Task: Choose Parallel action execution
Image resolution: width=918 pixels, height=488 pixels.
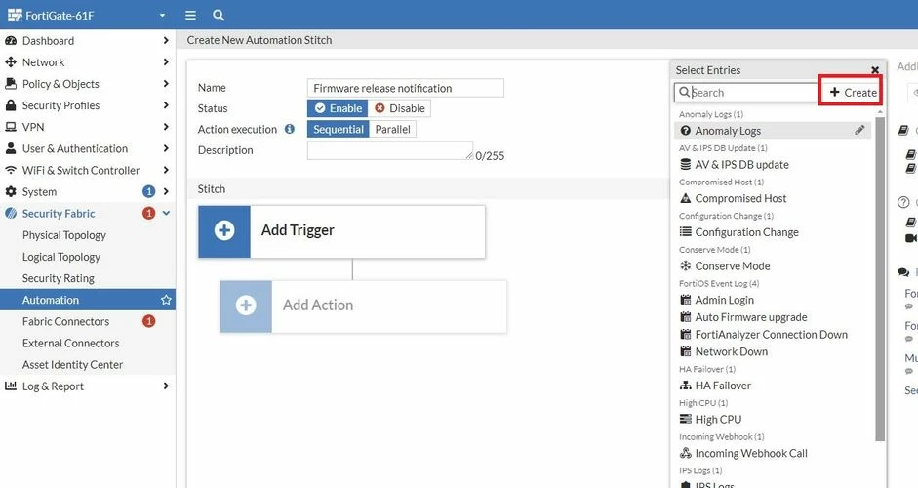Action: coord(393,130)
